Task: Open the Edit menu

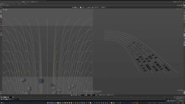Action: coord(3,2)
